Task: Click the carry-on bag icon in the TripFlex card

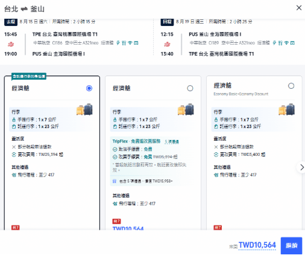Action: [x=115, y=120]
